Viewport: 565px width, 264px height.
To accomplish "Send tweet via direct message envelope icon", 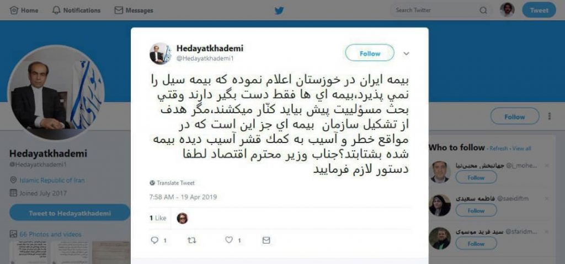I will point(266,240).
